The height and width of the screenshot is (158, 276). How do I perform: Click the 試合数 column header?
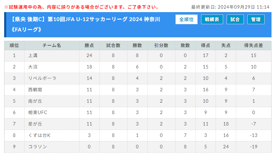click(x=113, y=45)
